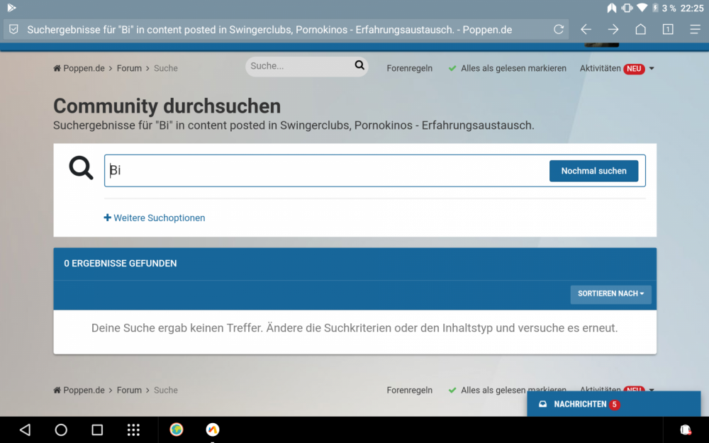Expand the Sortieren nach dropdown
The width and height of the screenshot is (709, 443).
coord(610,294)
